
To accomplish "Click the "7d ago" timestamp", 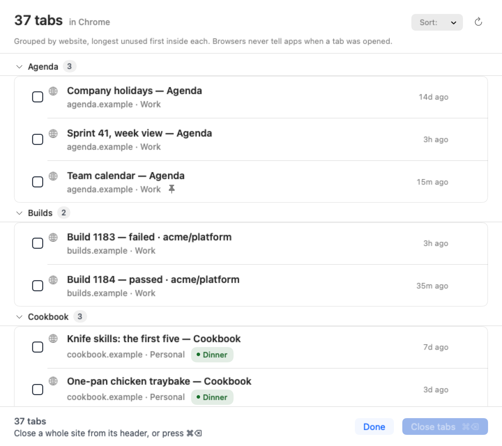I will click(x=436, y=347).
